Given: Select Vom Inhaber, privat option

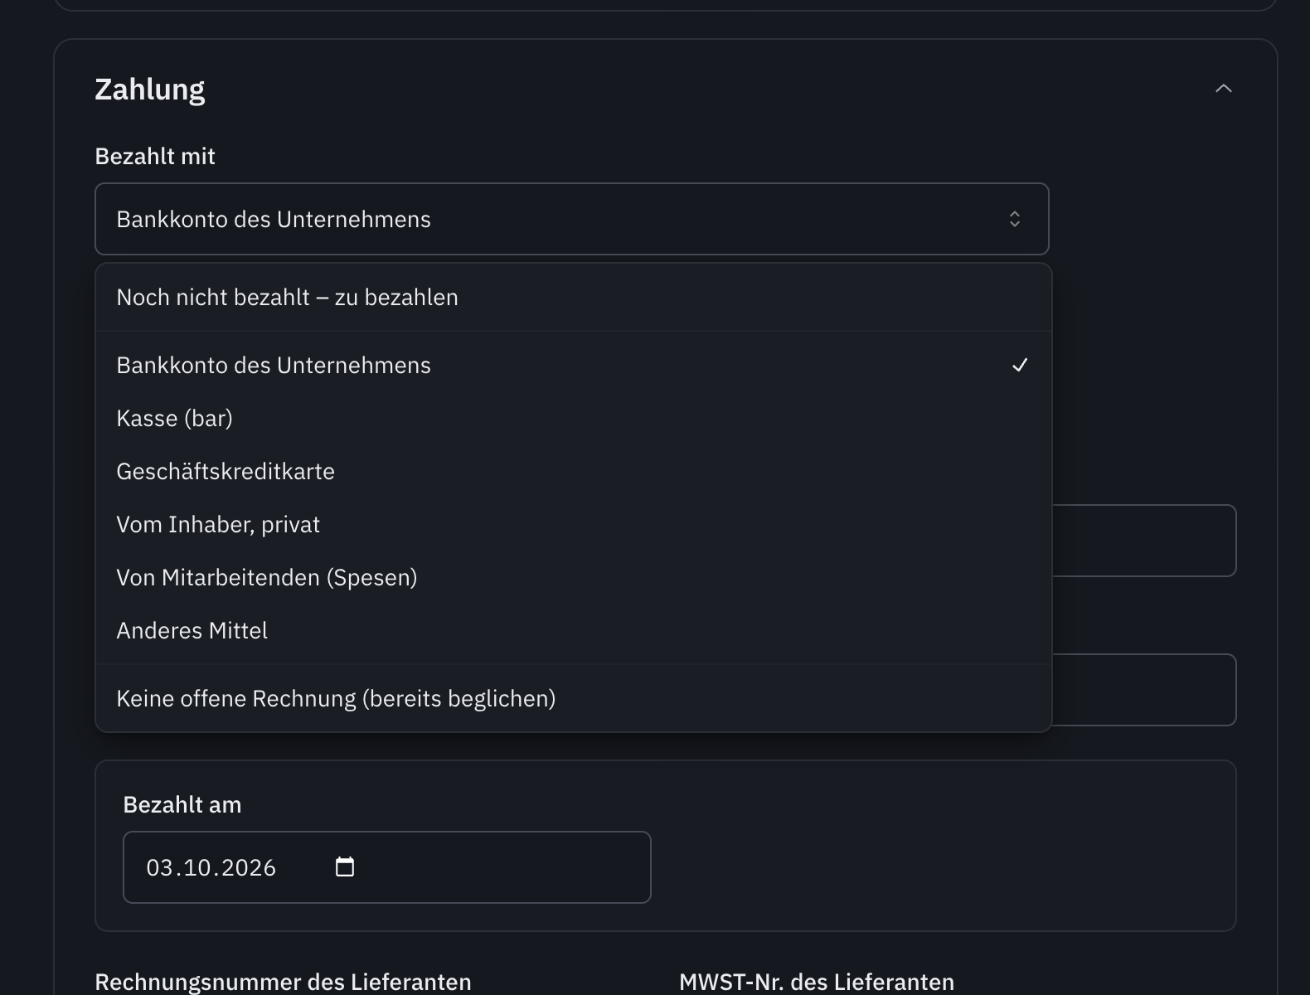Looking at the screenshot, I should (574, 525).
